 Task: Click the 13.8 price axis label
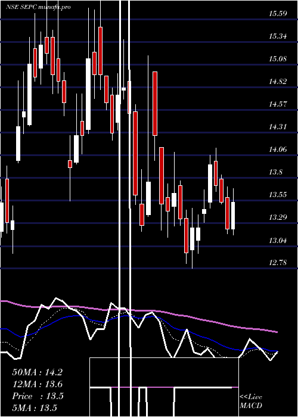275,172
